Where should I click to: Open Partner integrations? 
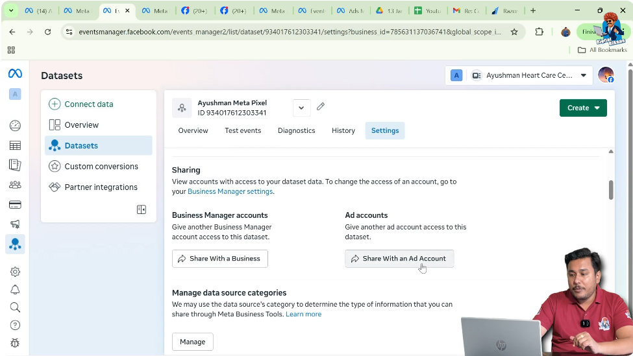pyautogui.click(x=98, y=187)
